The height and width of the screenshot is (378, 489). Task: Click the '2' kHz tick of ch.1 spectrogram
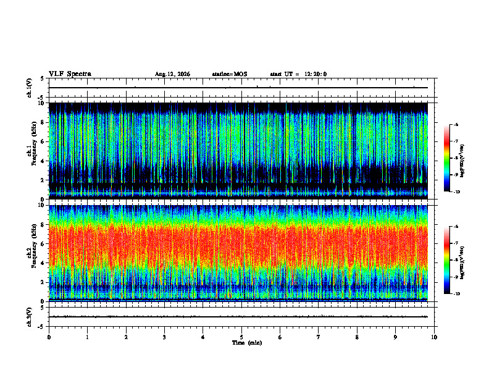pos(43,180)
